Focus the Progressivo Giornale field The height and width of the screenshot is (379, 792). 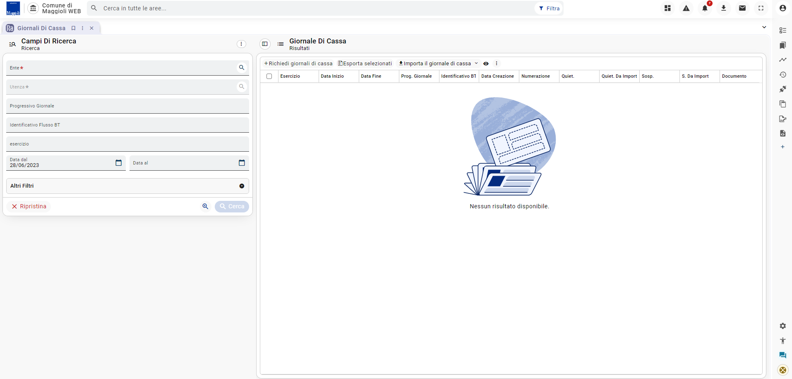pyautogui.click(x=127, y=106)
